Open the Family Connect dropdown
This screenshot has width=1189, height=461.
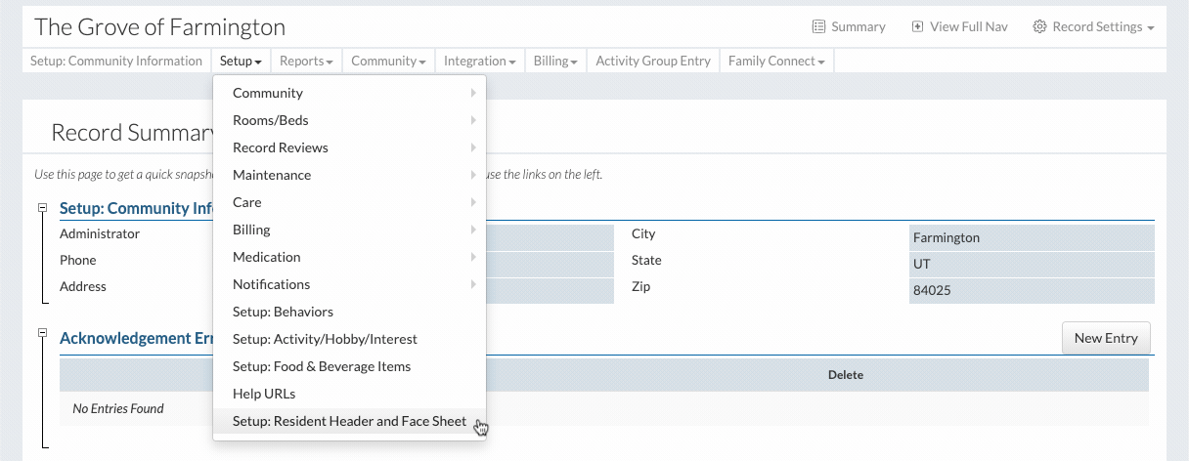[x=776, y=61]
